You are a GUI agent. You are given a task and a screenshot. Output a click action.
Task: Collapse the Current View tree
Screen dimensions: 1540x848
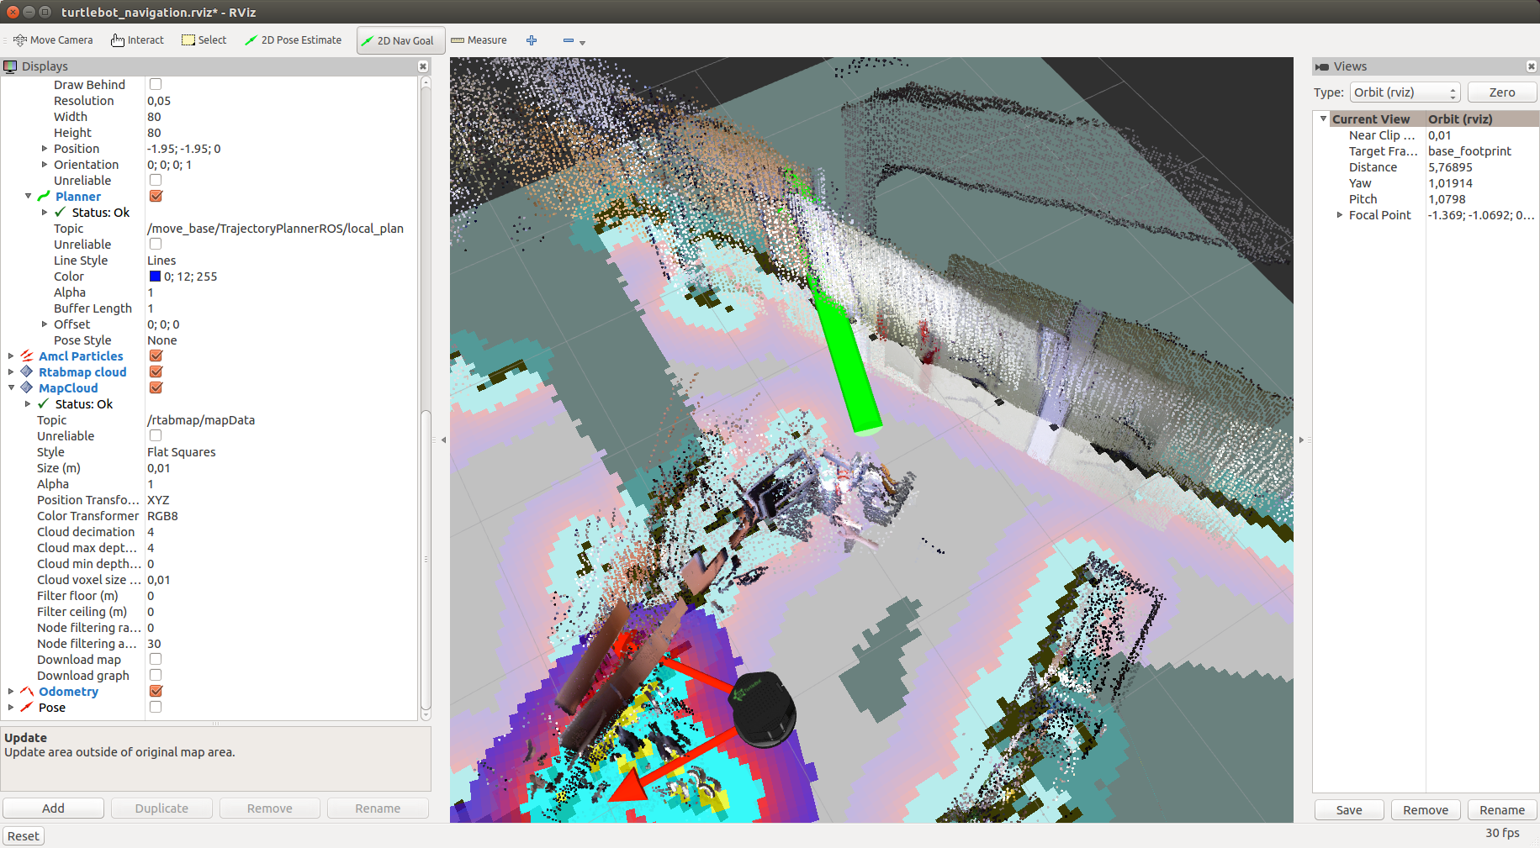(x=1323, y=119)
